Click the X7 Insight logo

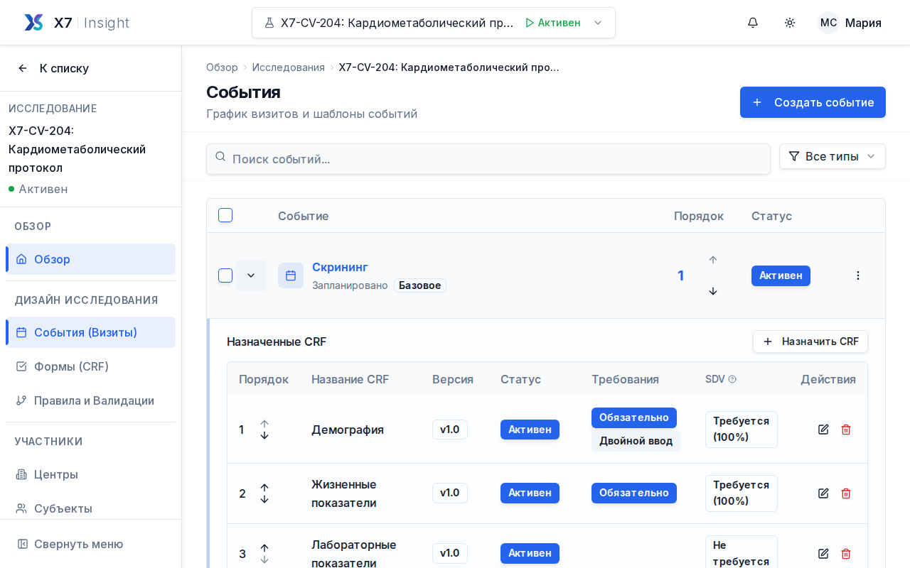76,23
